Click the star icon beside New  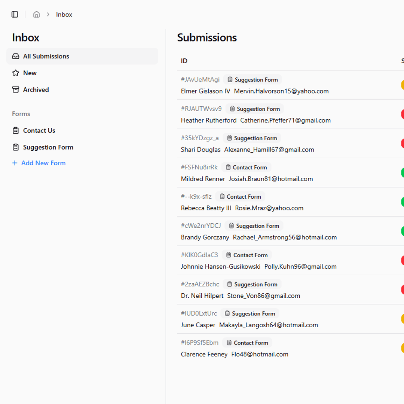16,73
